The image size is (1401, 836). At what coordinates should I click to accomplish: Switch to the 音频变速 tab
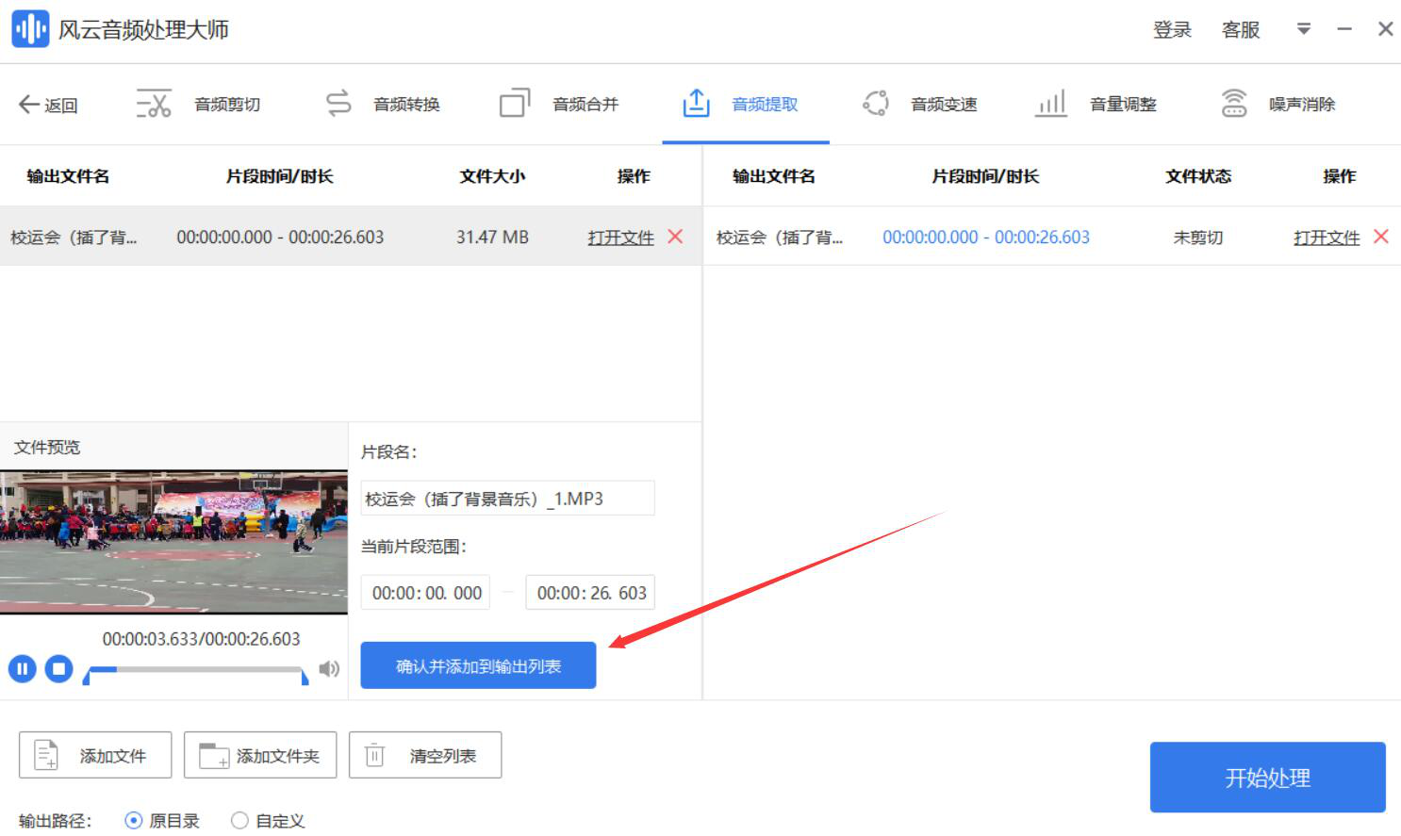[944, 105]
